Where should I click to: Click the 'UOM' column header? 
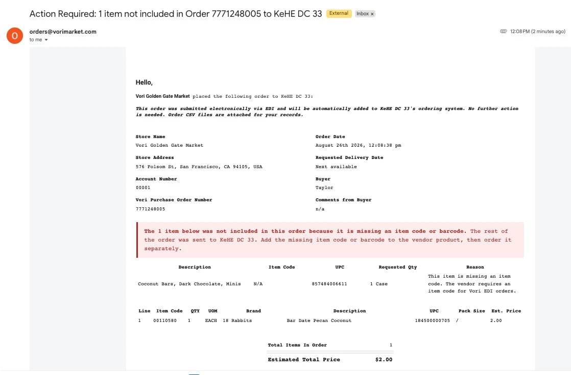212,311
